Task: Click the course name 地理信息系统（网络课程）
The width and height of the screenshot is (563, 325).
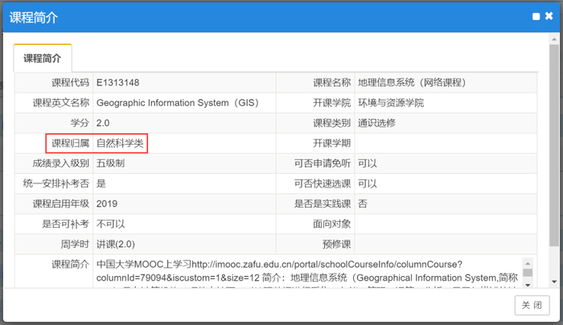Action: [412, 83]
